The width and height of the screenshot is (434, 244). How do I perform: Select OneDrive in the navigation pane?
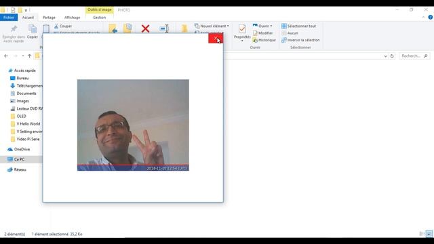click(x=19, y=149)
